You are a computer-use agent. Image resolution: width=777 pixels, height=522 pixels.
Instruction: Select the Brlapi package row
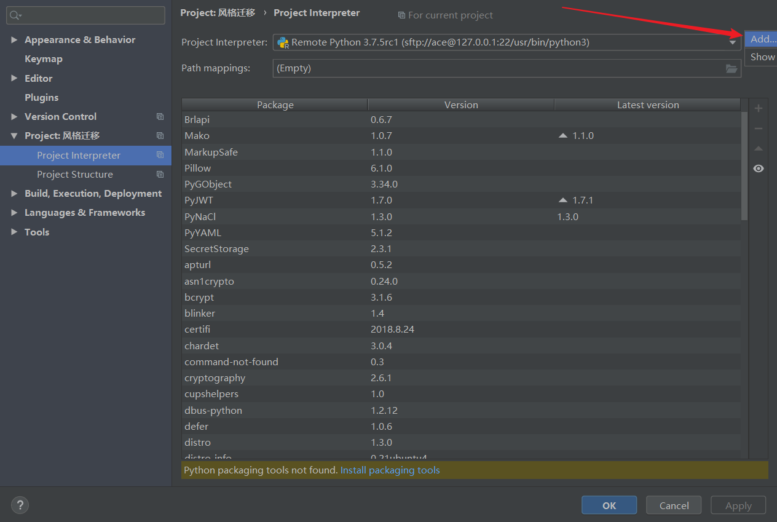[461, 120]
